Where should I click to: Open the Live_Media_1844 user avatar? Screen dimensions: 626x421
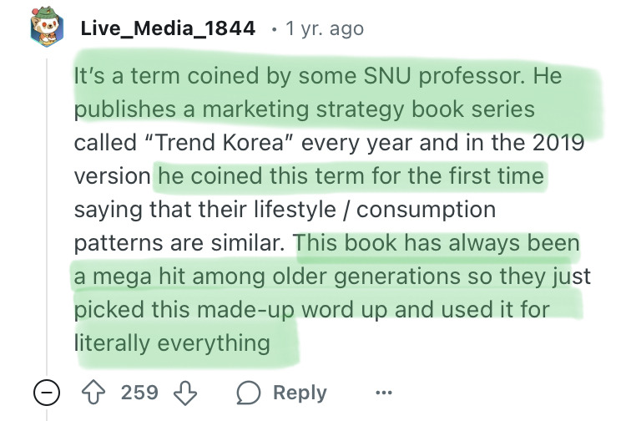pyautogui.click(x=47, y=29)
